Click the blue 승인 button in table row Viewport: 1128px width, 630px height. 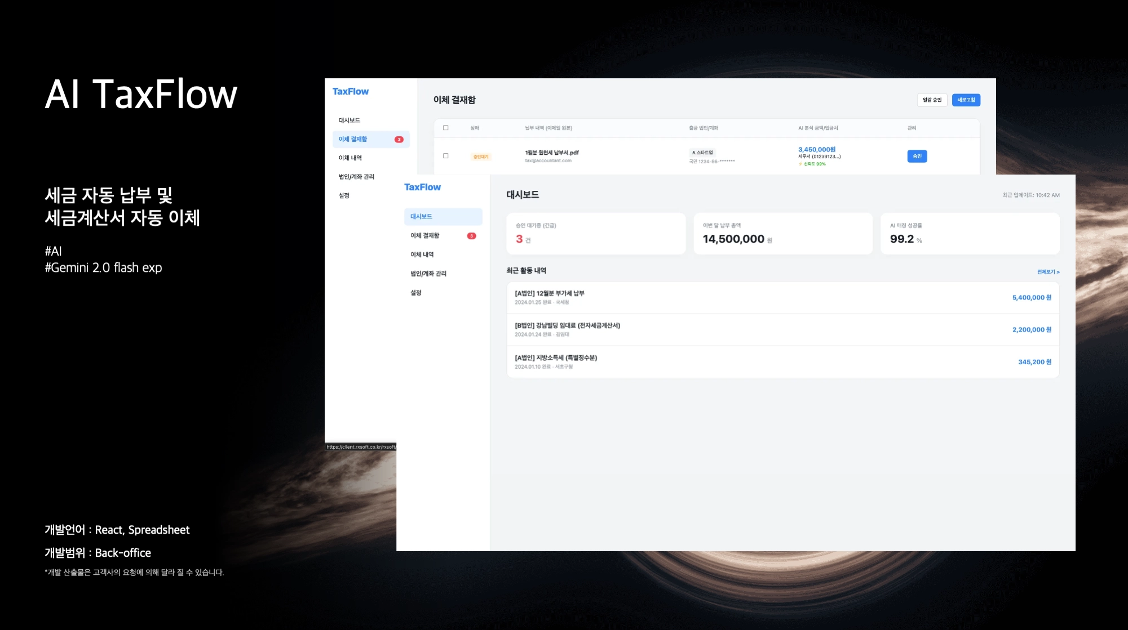[x=917, y=156]
